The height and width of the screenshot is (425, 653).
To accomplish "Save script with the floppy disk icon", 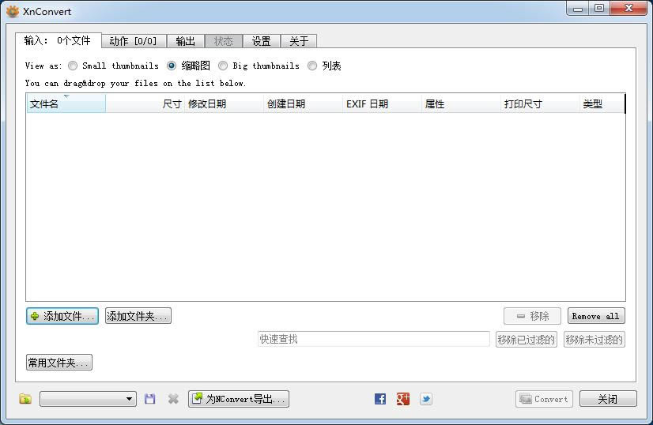I will (149, 399).
